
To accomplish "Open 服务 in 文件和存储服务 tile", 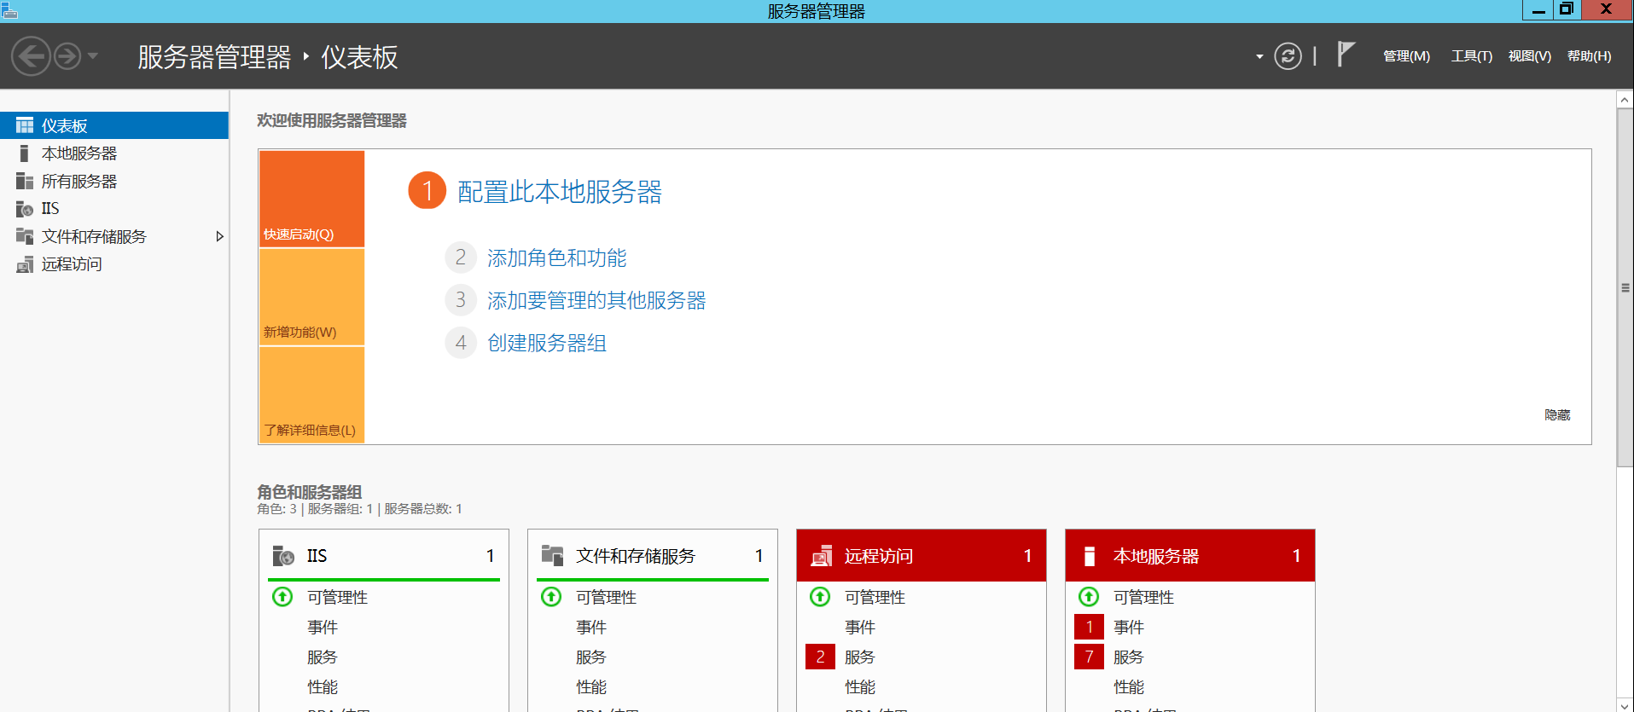I will pyautogui.click(x=591, y=657).
